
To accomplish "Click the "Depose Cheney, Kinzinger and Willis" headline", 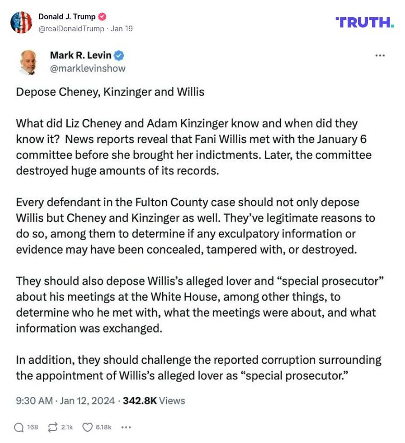I will point(110,92).
